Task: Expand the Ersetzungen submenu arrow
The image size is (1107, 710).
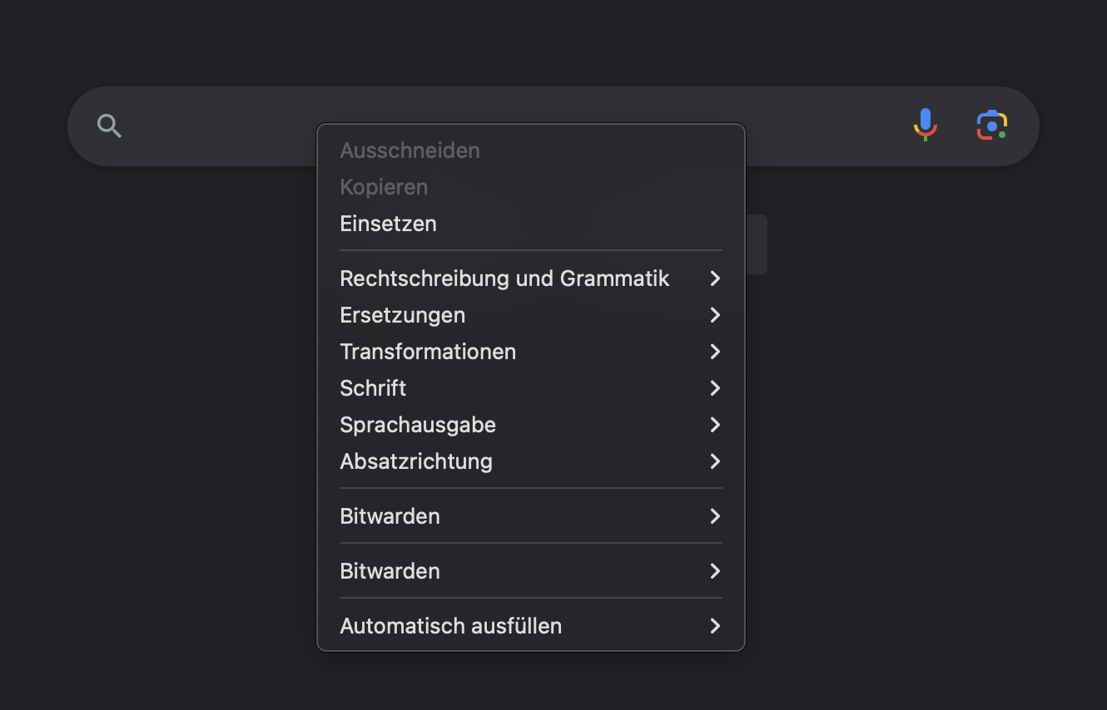Action: 714,315
